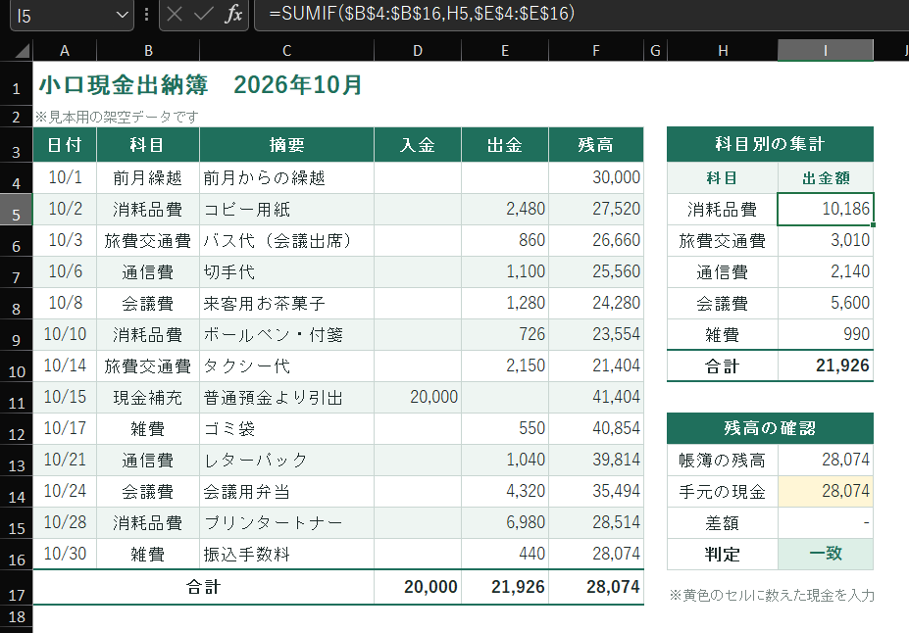Click note ※見本用の架空データです
909x633 pixels.
117,117
